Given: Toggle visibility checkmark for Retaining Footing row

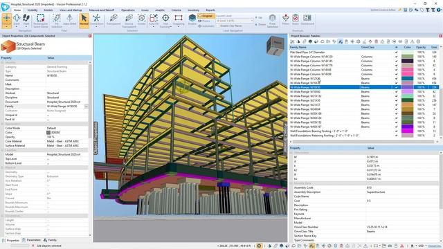Looking at the screenshot, I should click(396, 136).
